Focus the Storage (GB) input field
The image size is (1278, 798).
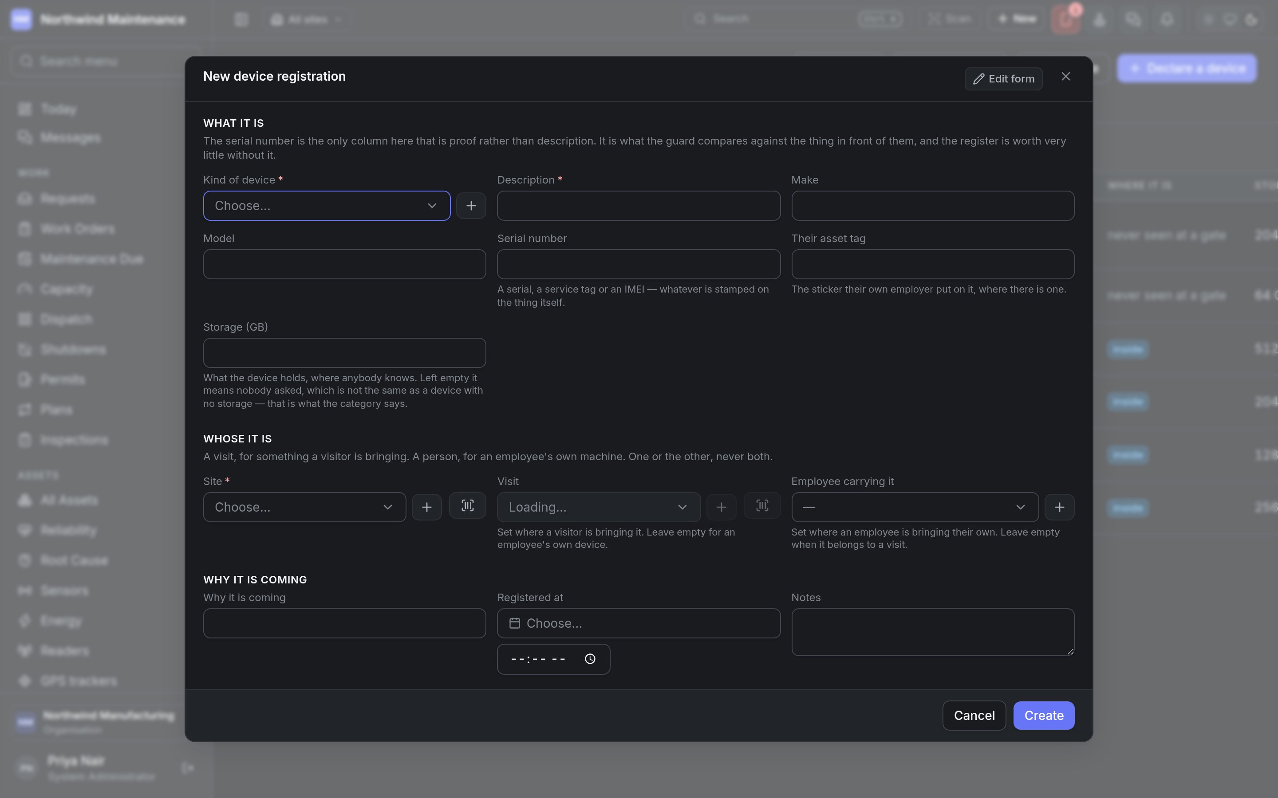(x=344, y=353)
